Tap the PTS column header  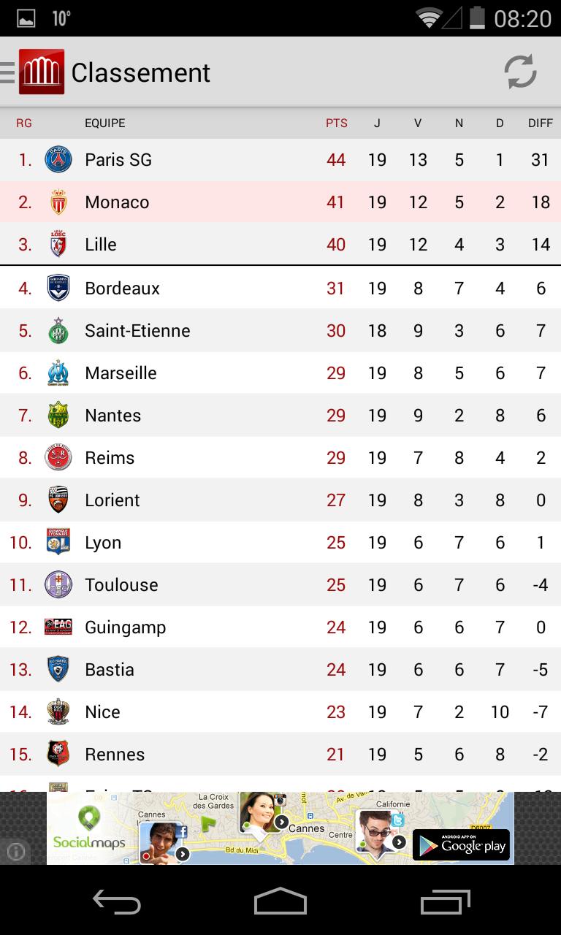click(x=336, y=123)
